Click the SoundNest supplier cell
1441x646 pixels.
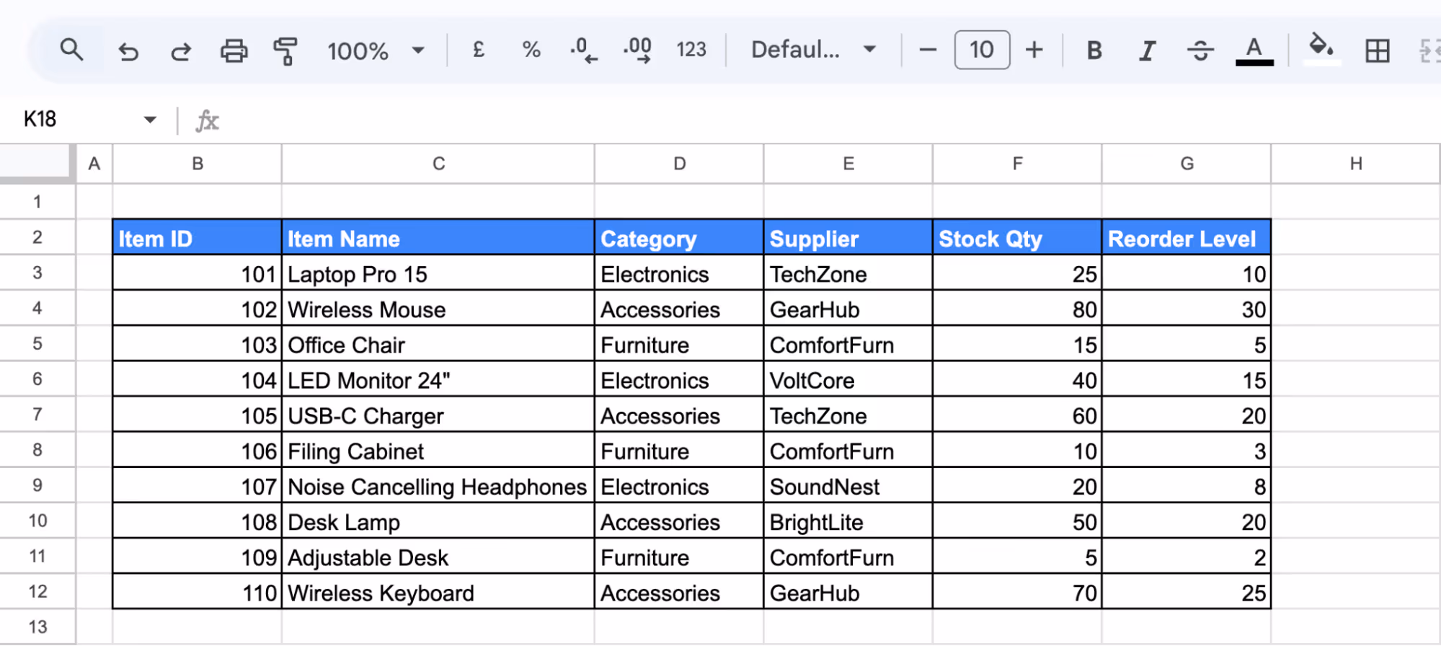(848, 486)
